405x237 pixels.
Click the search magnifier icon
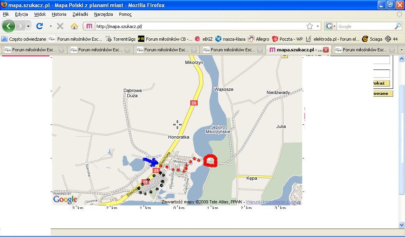(397, 26)
